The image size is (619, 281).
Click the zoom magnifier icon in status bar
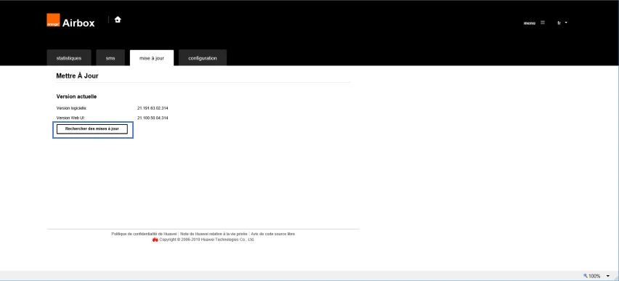[586, 276]
